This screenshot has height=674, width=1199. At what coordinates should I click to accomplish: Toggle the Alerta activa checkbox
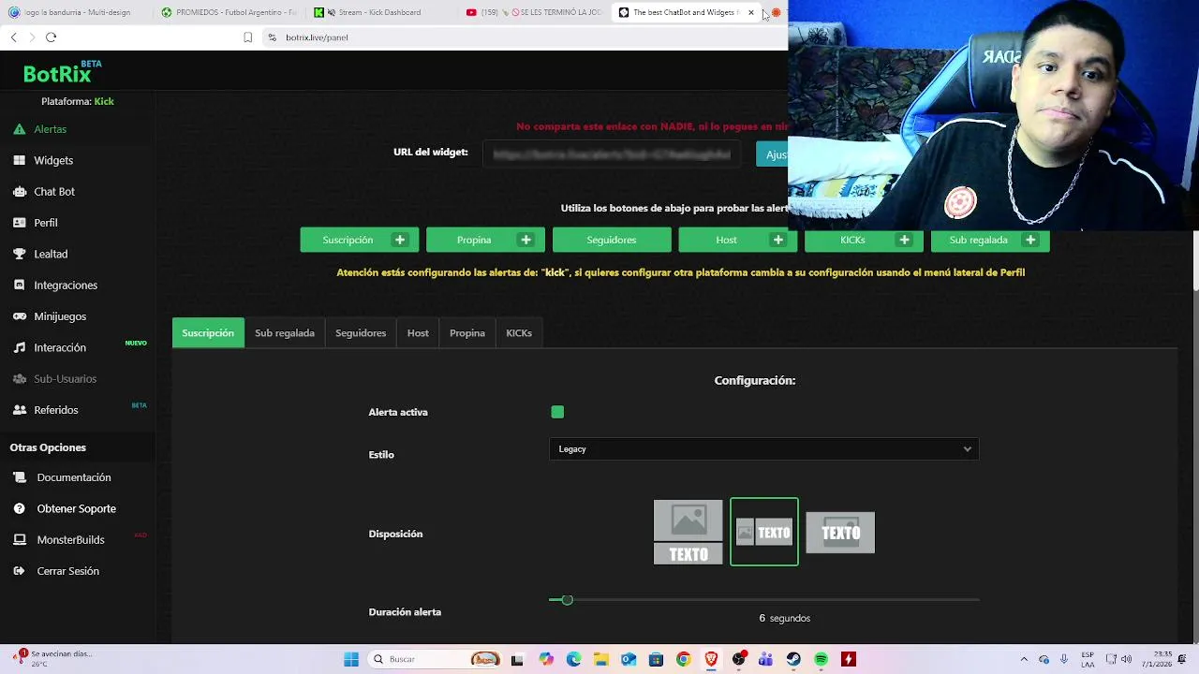(x=557, y=412)
